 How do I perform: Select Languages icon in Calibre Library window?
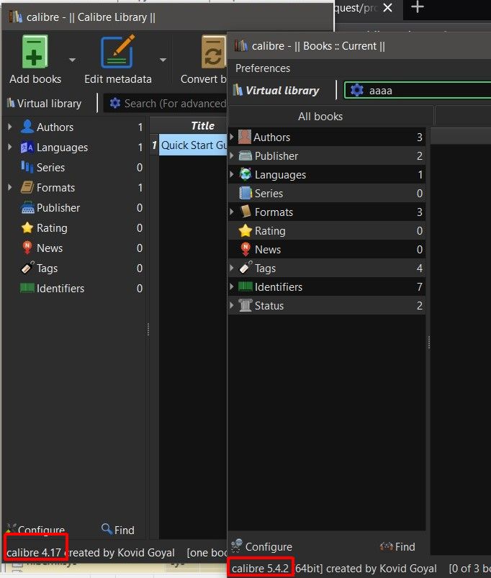27,147
